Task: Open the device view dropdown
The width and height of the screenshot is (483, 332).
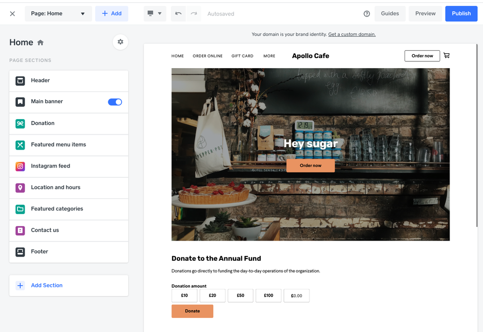Action: [x=155, y=14]
